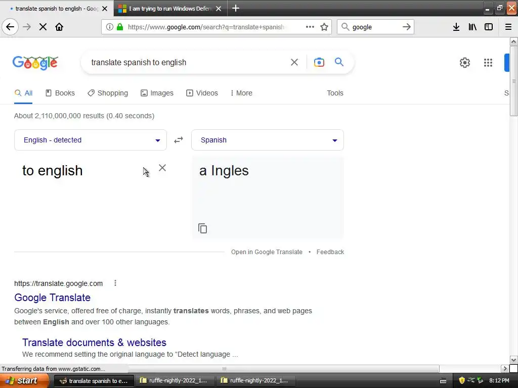This screenshot has width=518, height=388.
Task: Click the security shield tray icon
Action: [461, 380]
